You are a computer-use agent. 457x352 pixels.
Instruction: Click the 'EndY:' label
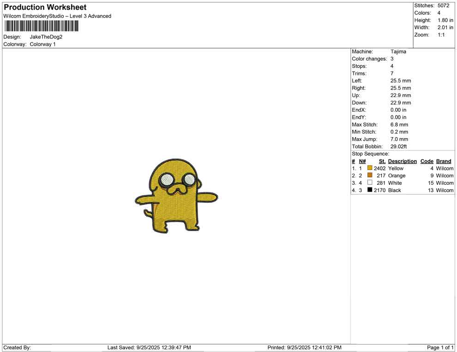tap(359, 117)
